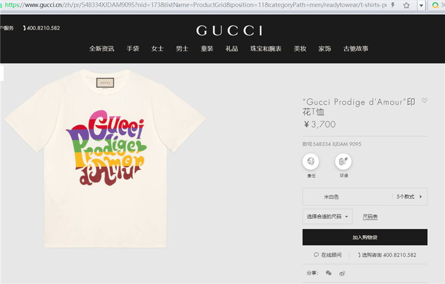445x284 pixels.
Task: Click the lightning bolt icon in address bar
Action: tap(393, 5)
